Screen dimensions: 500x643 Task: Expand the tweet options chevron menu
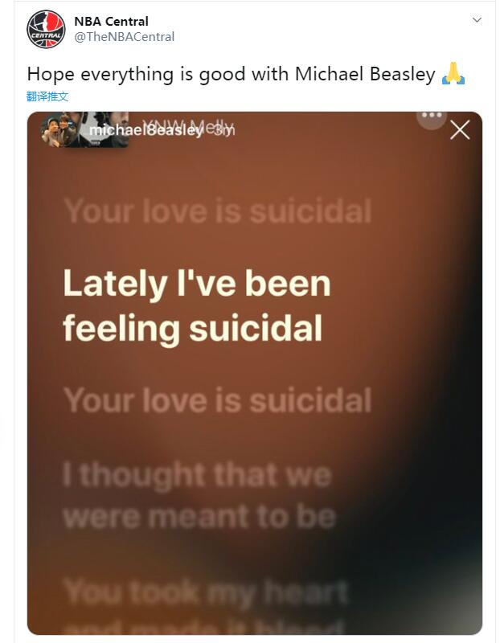pos(476,20)
